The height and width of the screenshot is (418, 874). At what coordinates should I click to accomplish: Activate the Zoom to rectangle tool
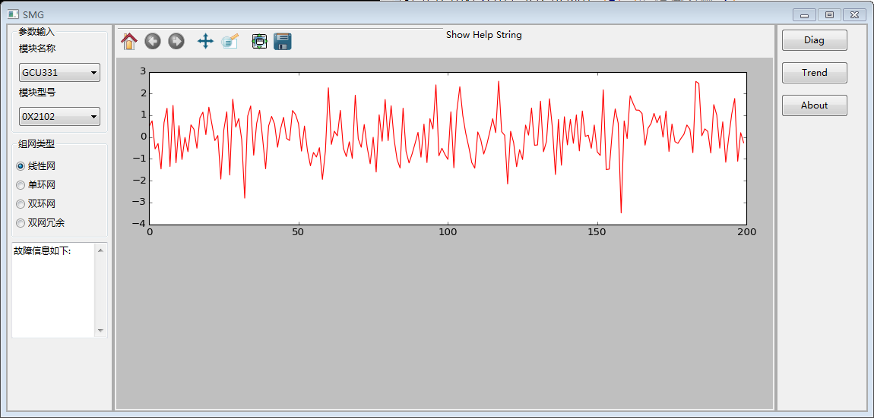(x=230, y=41)
